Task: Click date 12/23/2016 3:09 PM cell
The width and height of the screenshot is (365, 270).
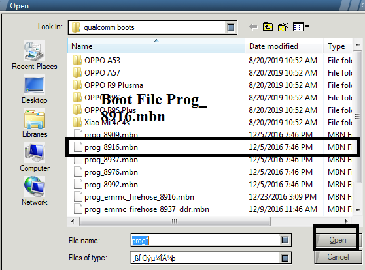Action: click(283, 197)
